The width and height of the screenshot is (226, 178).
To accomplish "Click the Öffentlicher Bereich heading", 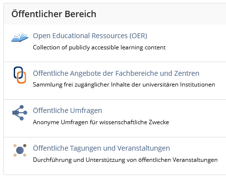I will [x=54, y=14].
